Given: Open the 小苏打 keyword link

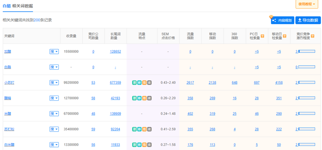Looking at the screenshot, I should [9, 83].
